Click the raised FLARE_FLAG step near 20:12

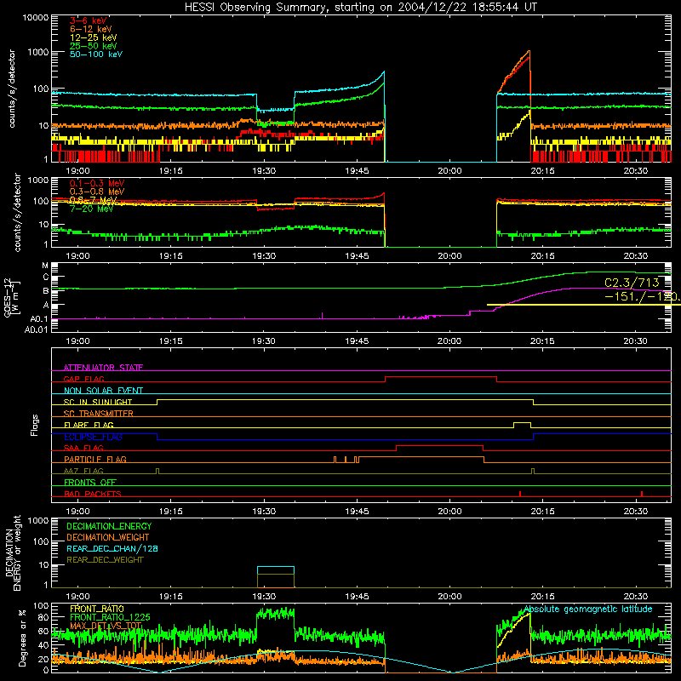point(522,423)
